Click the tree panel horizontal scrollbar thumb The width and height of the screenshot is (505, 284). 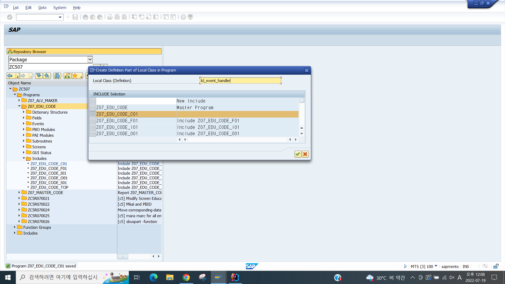click(123, 256)
